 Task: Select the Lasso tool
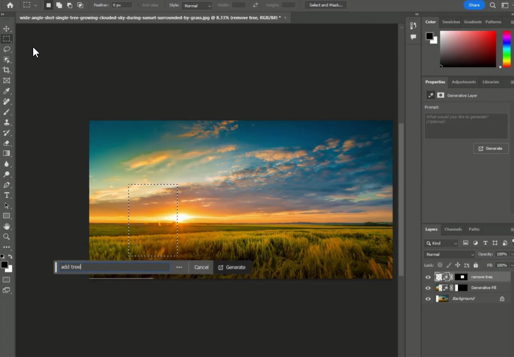(7, 49)
